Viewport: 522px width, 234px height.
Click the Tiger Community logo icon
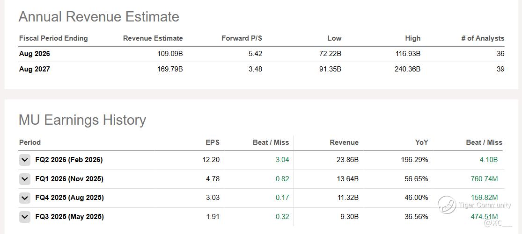click(447, 205)
